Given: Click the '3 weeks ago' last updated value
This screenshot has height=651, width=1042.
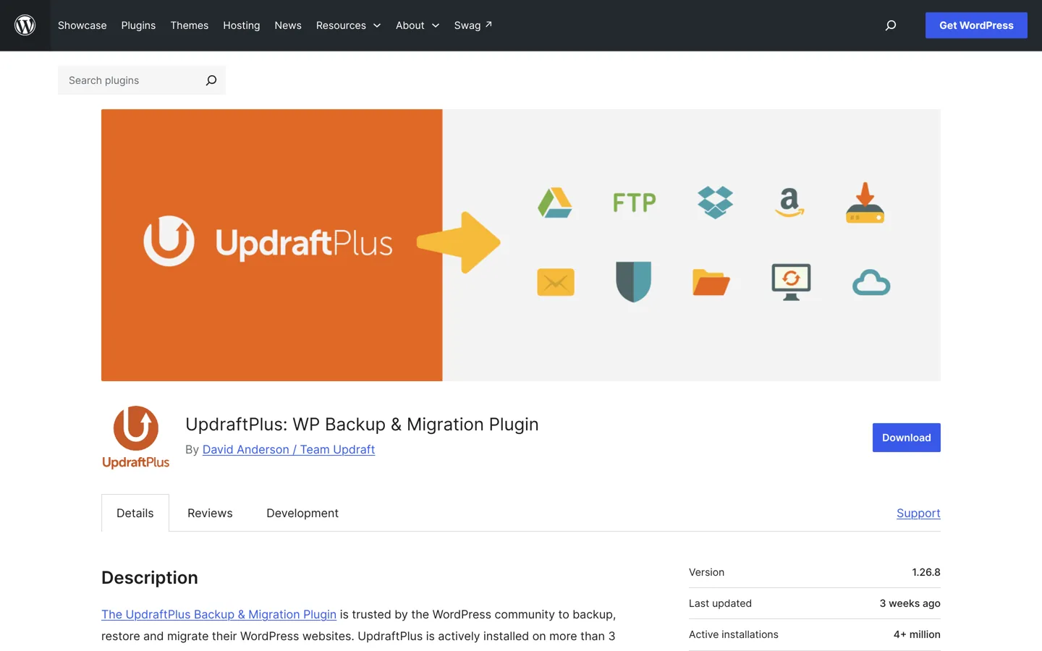Looking at the screenshot, I should coord(910,603).
